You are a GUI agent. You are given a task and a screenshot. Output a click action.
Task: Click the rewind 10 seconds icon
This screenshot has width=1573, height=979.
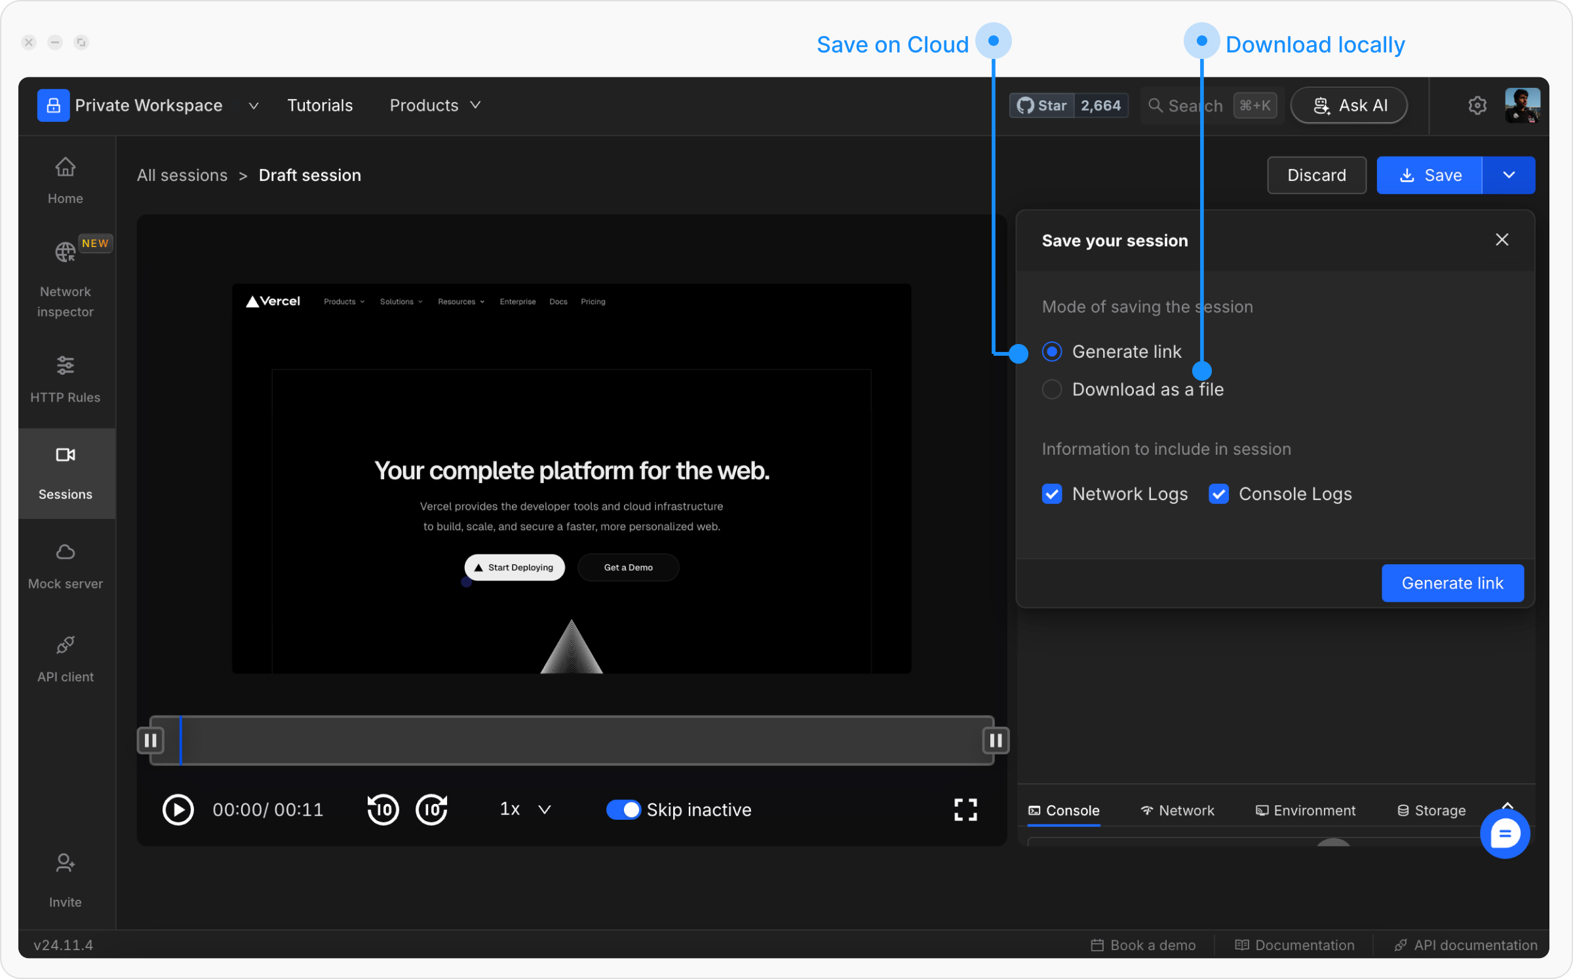(x=383, y=809)
